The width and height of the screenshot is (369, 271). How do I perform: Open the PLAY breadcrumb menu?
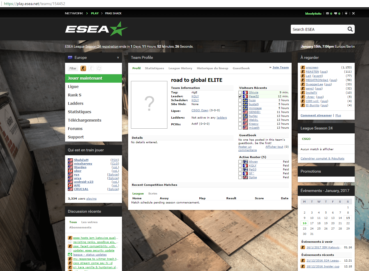point(95,13)
